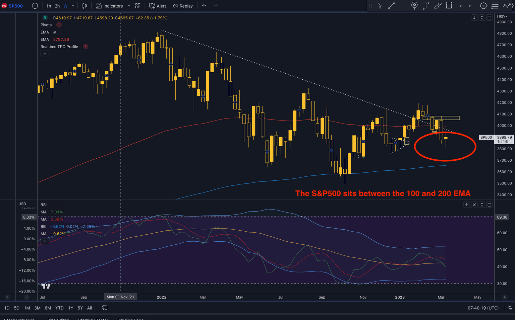The image size is (515, 320).
Task: Collapse the main chart indicator legend
Action: [45, 54]
